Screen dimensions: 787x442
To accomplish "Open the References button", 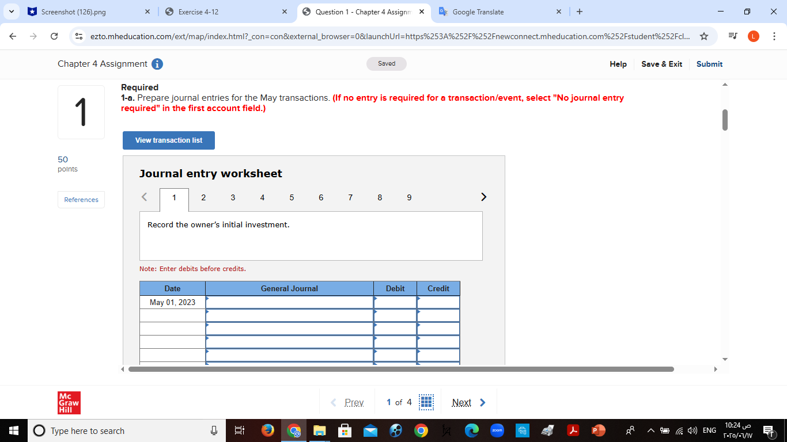I will [81, 200].
